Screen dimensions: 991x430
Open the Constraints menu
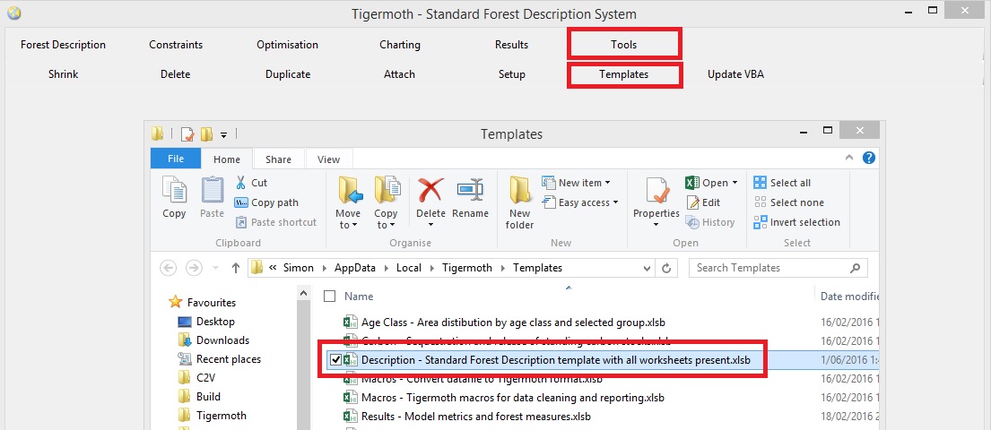(x=176, y=44)
